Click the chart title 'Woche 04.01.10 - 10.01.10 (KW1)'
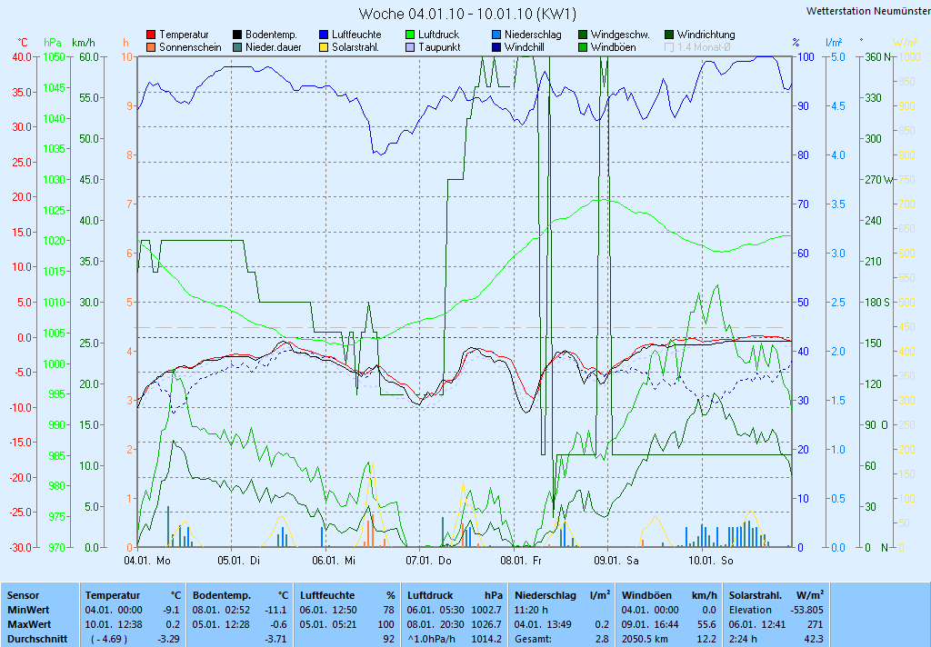Screen dimensions: 931x647 tap(467, 14)
